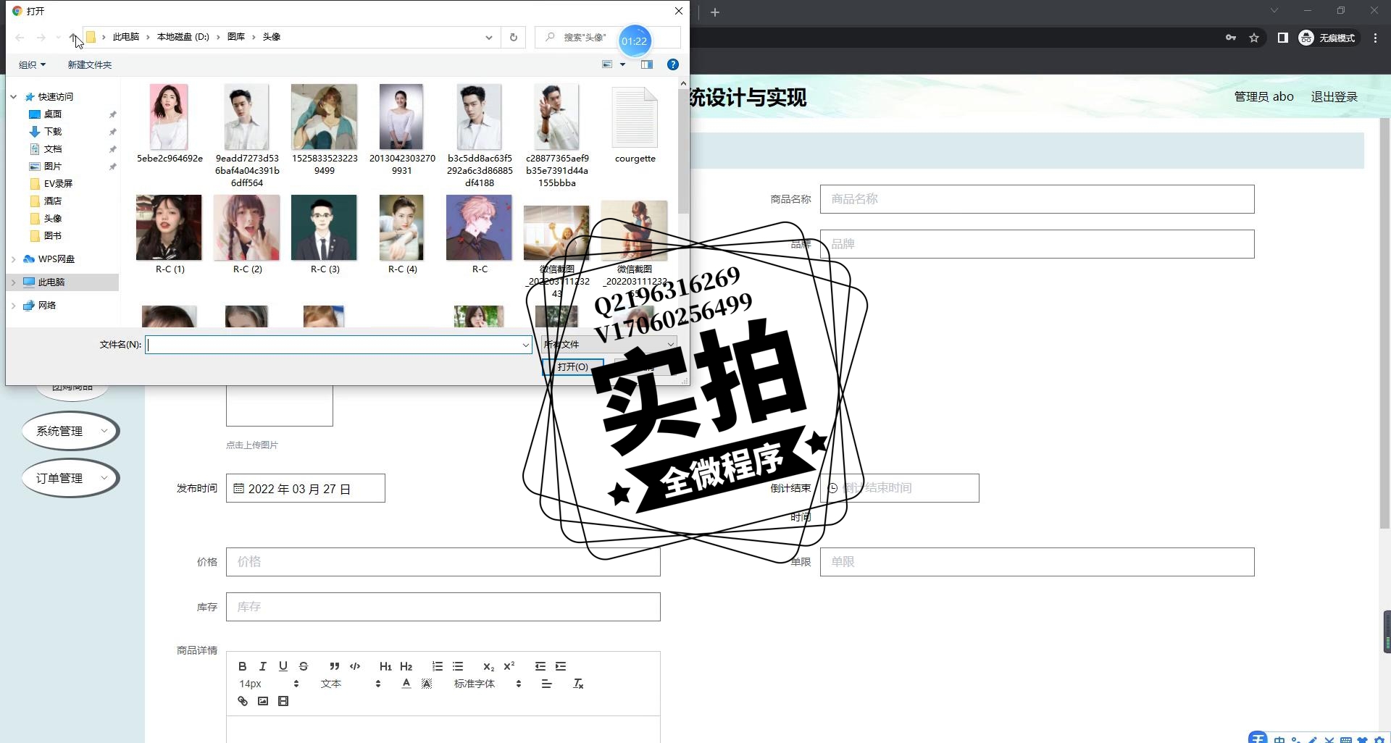Open the view mode dropdown arrow
1391x743 pixels.
click(x=622, y=64)
